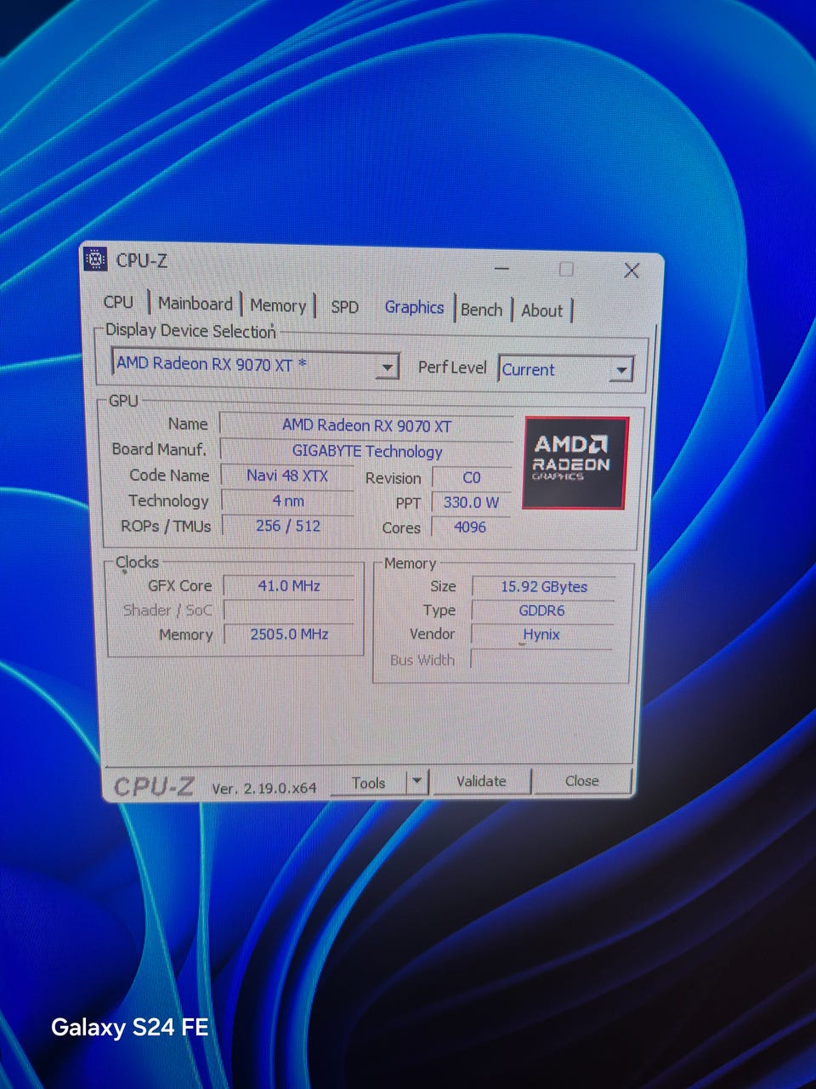This screenshot has height=1089, width=816.
Task: Select the Graphics tab
Action: click(x=414, y=307)
